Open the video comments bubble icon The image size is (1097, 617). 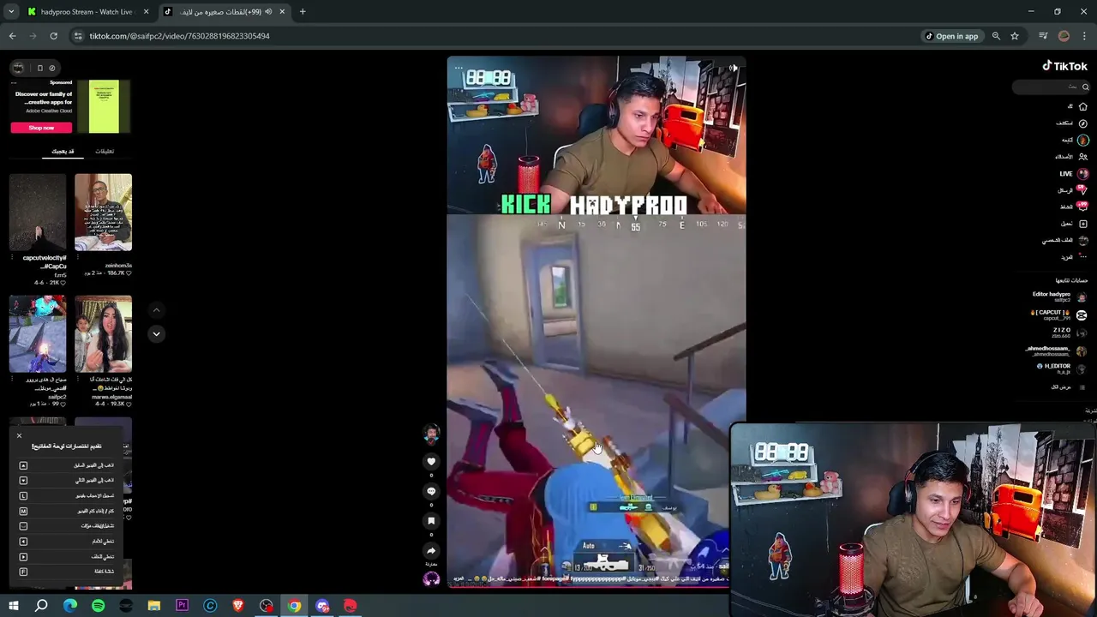click(x=431, y=491)
